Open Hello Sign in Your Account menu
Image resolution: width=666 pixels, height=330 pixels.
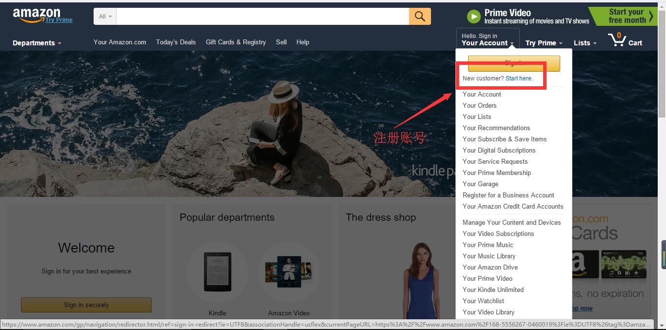488,39
